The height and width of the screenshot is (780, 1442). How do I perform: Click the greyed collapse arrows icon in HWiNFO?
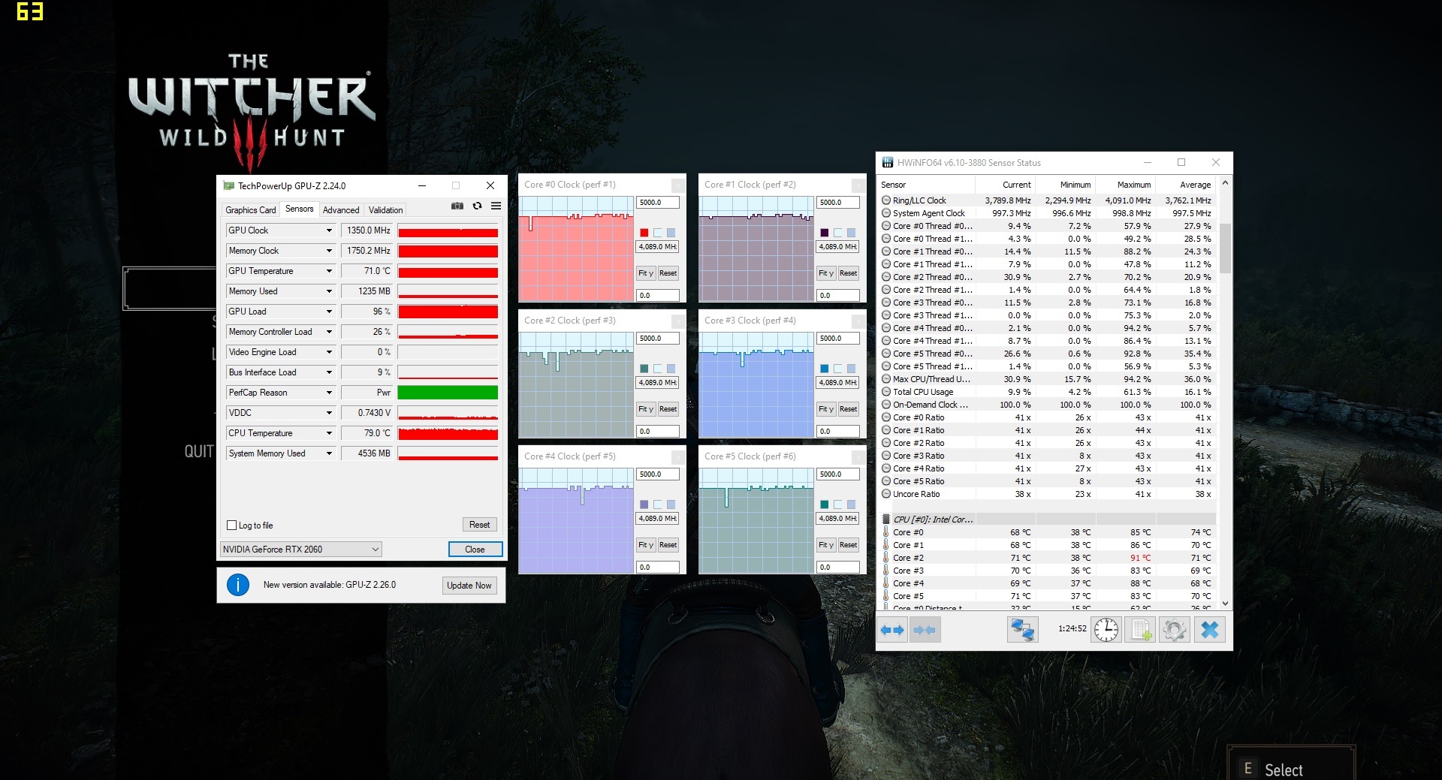925,630
